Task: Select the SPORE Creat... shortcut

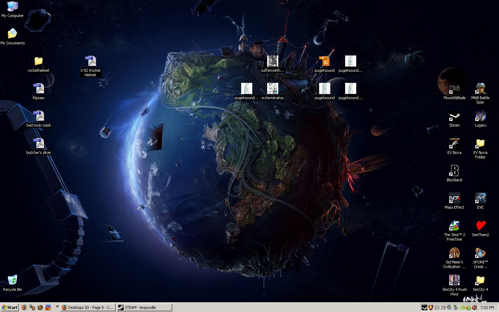Action: click(480, 258)
